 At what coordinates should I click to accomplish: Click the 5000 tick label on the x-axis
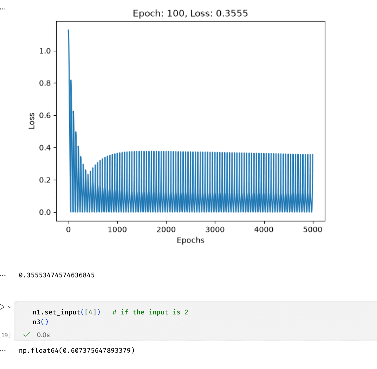click(313, 230)
